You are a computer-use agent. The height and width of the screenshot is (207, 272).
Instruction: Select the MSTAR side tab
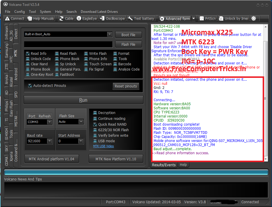pyautogui.click(x=16, y=119)
